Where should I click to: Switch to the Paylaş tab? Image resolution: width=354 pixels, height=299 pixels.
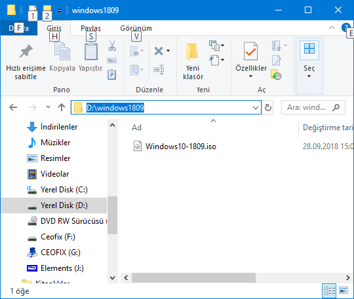(90, 28)
